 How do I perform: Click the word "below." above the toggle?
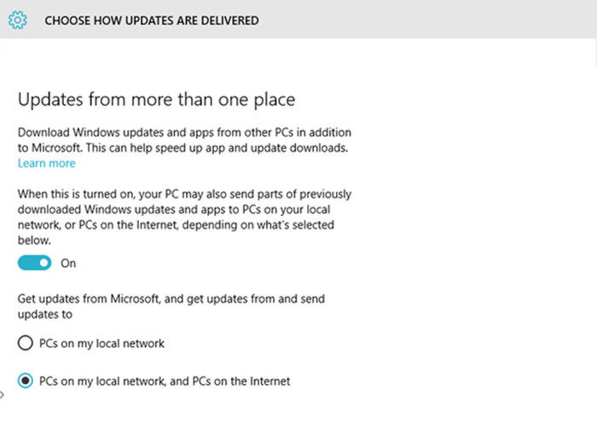click(35, 241)
